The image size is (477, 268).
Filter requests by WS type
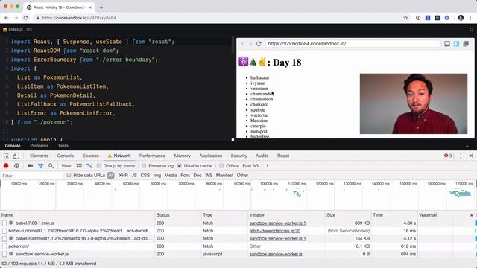coord(209,176)
